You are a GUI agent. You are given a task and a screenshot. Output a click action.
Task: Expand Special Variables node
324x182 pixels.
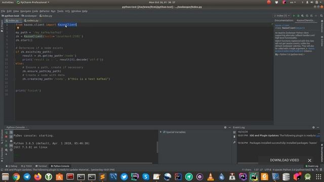click(x=160, y=132)
